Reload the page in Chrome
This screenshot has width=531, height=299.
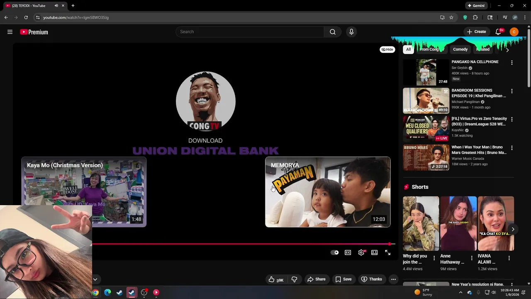point(26,17)
